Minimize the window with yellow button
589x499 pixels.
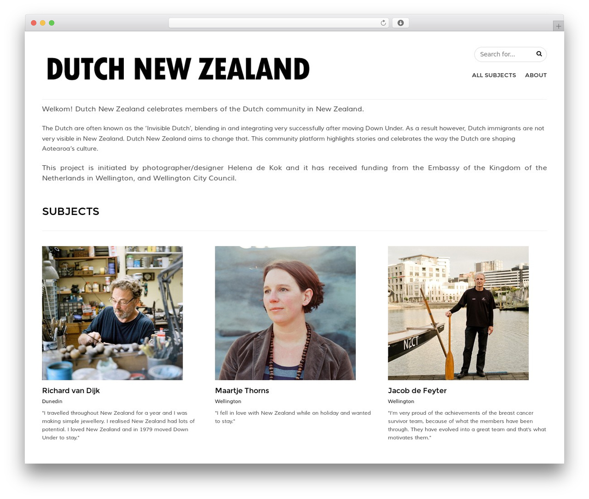[42, 23]
